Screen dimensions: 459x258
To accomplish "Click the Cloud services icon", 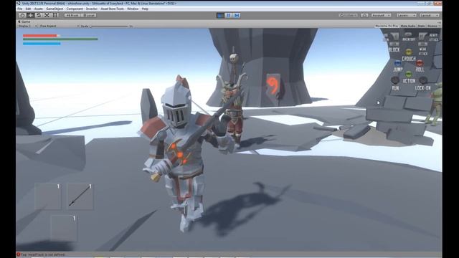I will tap(364, 15).
